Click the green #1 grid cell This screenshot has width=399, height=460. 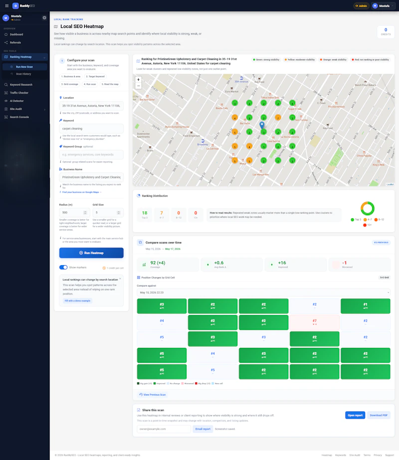(x=365, y=306)
